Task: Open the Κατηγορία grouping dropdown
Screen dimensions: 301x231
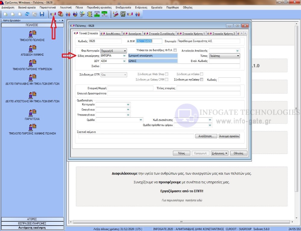Action: [128, 104]
